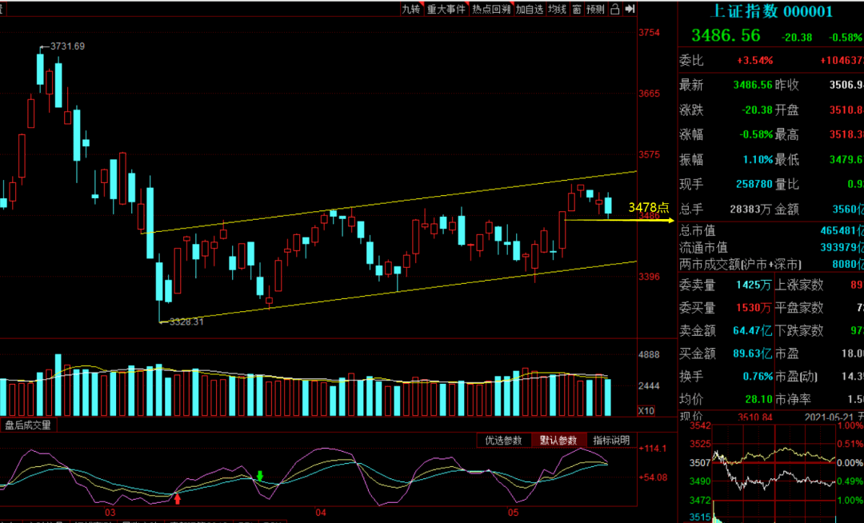Click the lock icon in chart toolbar

[615, 10]
